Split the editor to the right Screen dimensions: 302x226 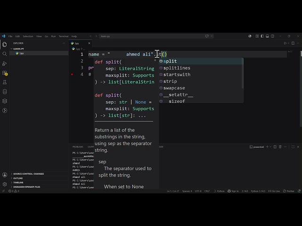point(293,43)
